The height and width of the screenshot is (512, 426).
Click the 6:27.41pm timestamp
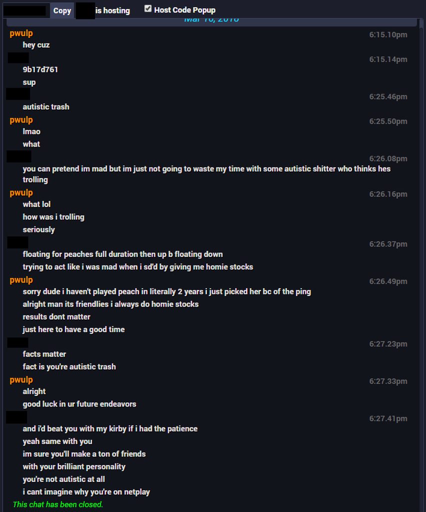tap(388, 418)
